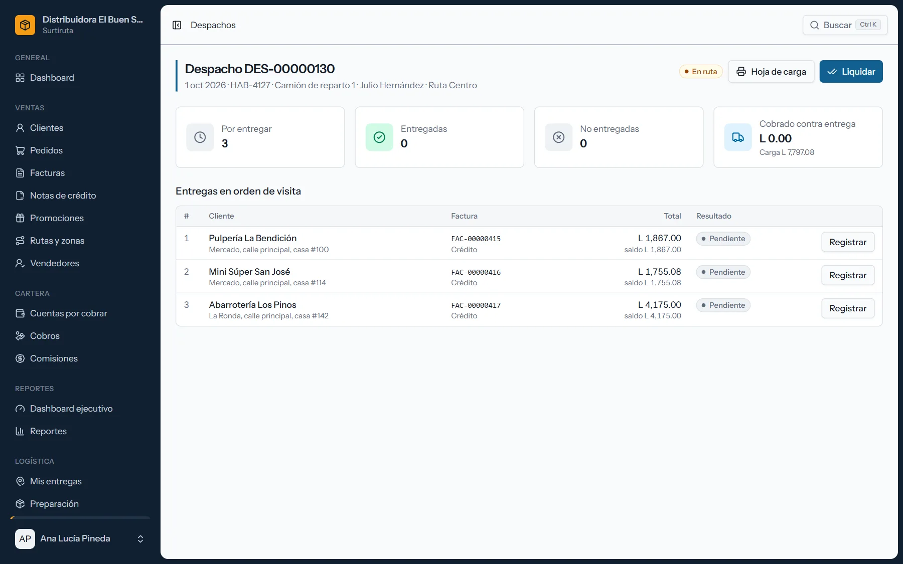This screenshot has width=903, height=564.
Task: Click the Por entregar clock icon
Action: pyautogui.click(x=200, y=137)
